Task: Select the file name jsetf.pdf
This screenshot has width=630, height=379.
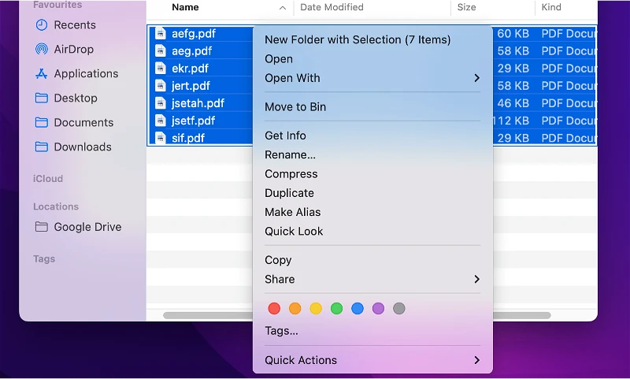Action: 193,121
